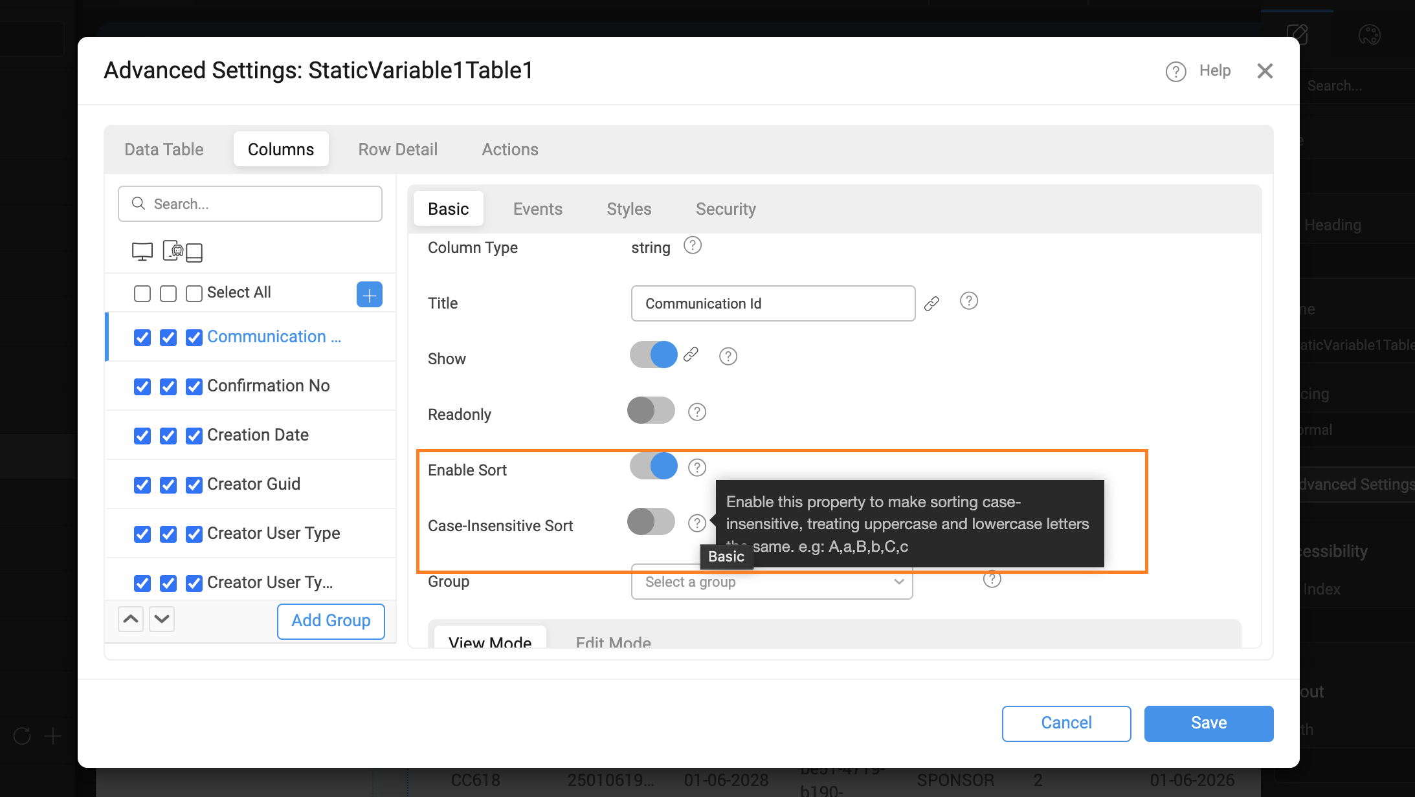Click the Title input field
The width and height of the screenshot is (1415, 797).
(773, 303)
